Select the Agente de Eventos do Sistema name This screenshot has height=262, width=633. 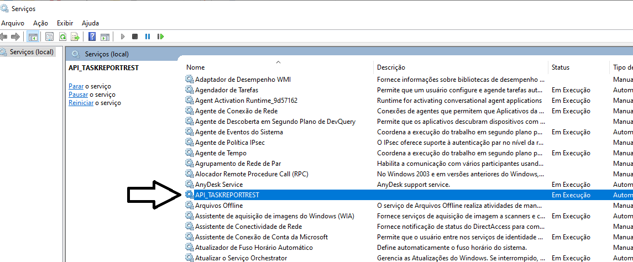tap(239, 132)
